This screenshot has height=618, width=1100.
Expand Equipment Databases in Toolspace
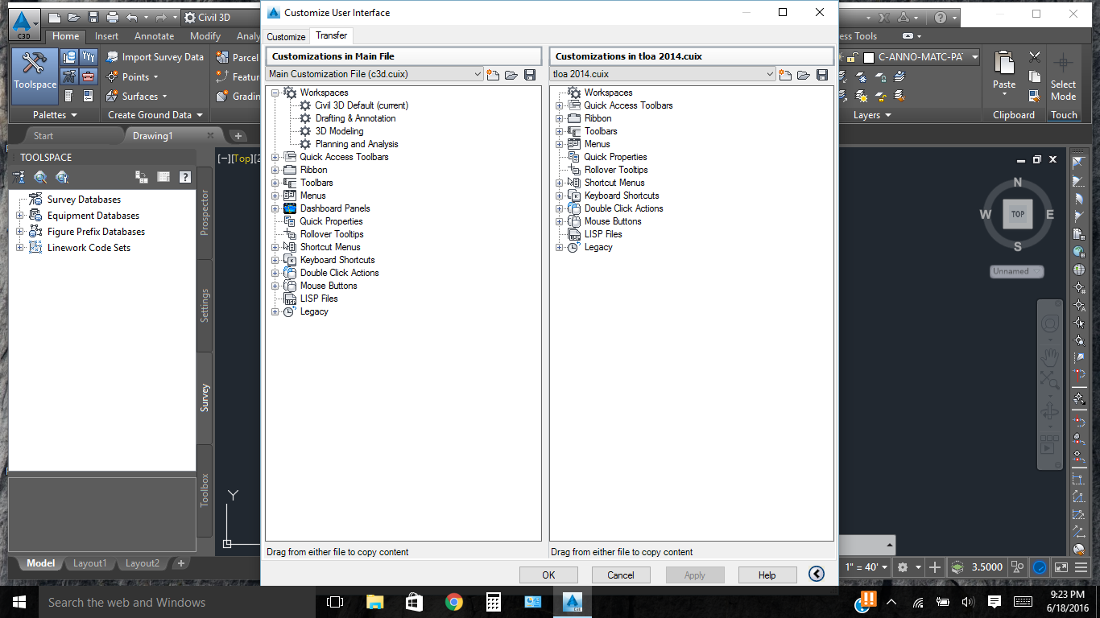tap(20, 216)
